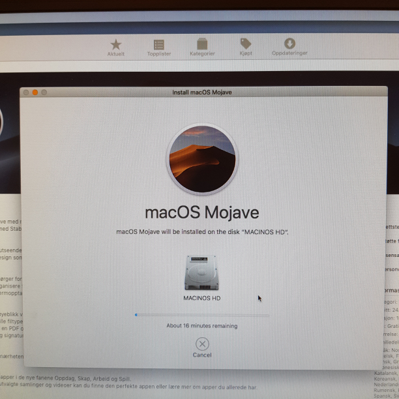Click the Cancel label under the X
This screenshot has width=399, height=399.
pos(202,355)
